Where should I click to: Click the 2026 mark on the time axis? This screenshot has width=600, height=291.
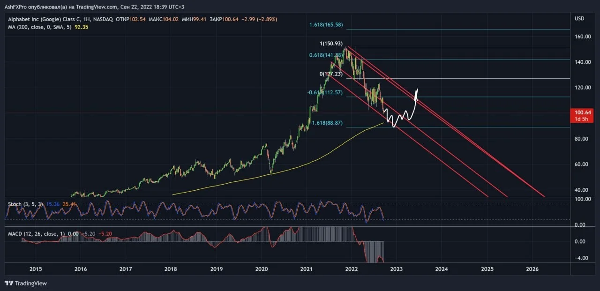click(532, 269)
